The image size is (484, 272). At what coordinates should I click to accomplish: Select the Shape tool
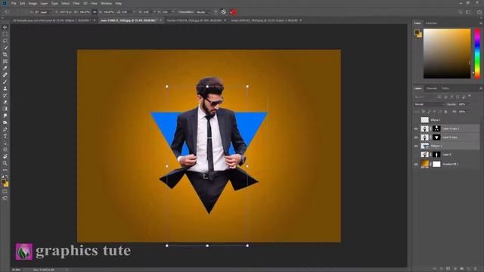click(5, 150)
